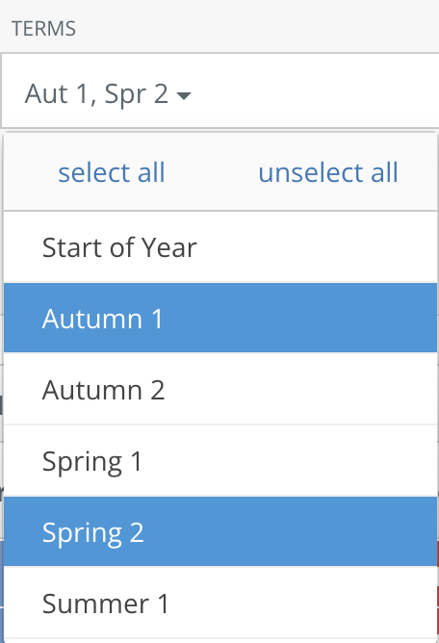Add Autumn 2 to the selected terms
Image resolution: width=439 pixels, height=643 pixels.
[x=220, y=389]
